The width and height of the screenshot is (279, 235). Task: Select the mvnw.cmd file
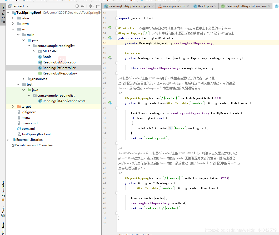pyautogui.click(x=29, y=123)
